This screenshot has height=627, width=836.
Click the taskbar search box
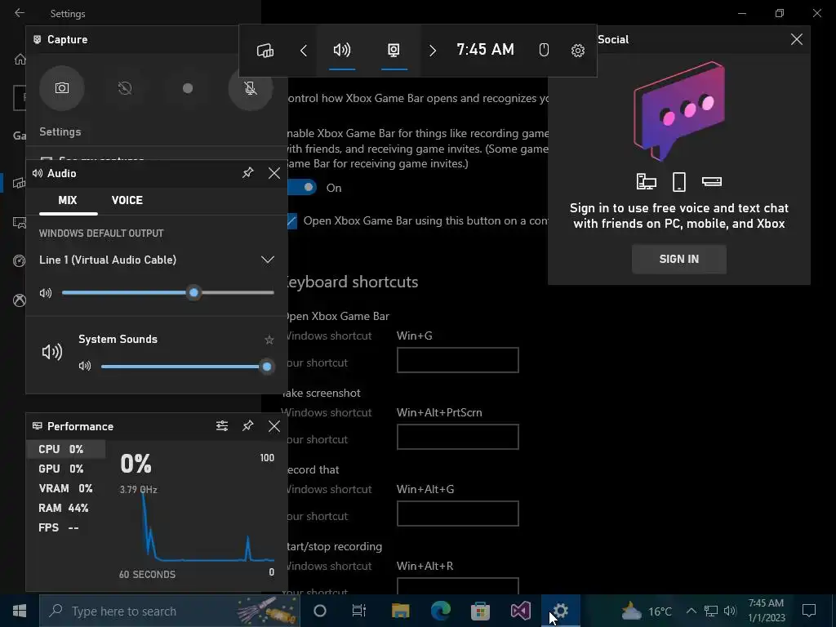[x=170, y=611]
